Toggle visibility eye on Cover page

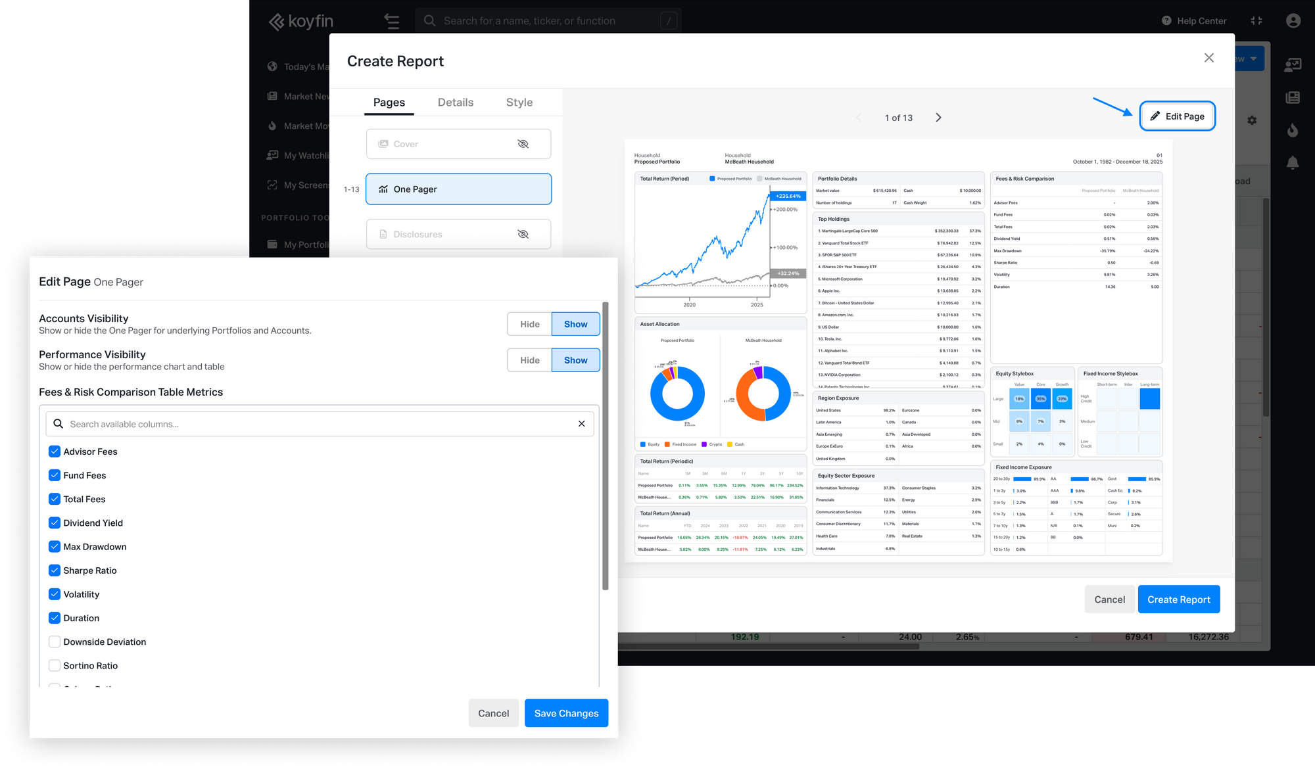[x=523, y=144]
